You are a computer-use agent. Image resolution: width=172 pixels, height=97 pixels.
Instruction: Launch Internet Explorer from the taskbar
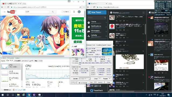point(24,95)
